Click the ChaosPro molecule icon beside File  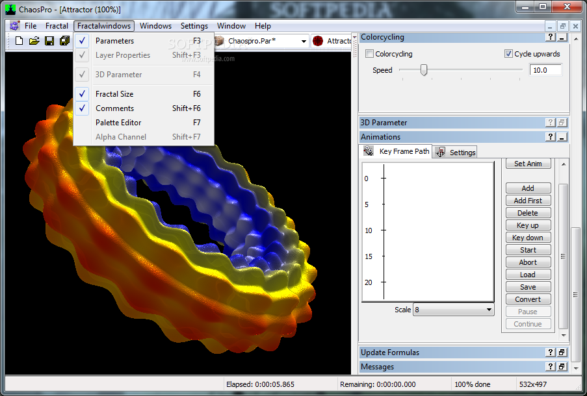14,26
